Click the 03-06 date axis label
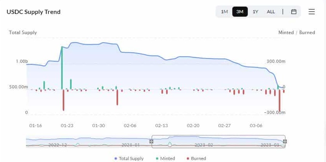This screenshot has width=326, height=162. click(x=256, y=126)
